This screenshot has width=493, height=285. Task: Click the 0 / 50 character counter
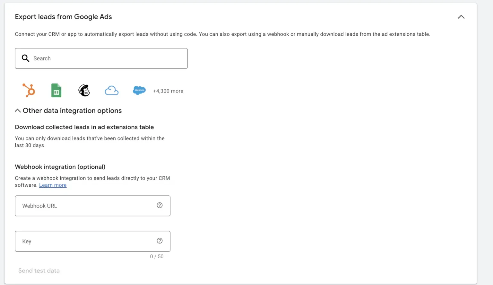pos(157,256)
